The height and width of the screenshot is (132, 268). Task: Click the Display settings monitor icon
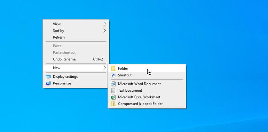pos(48,77)
